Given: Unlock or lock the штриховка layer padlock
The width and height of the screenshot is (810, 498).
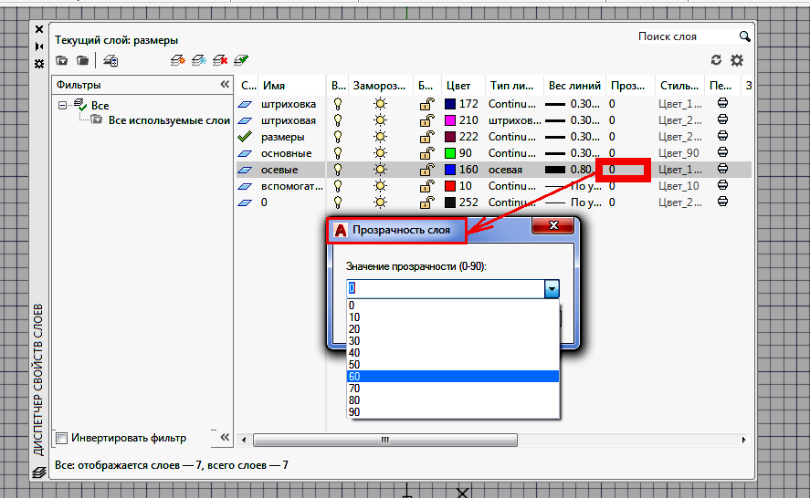Looking at the screenshot, I should [426, 104].
